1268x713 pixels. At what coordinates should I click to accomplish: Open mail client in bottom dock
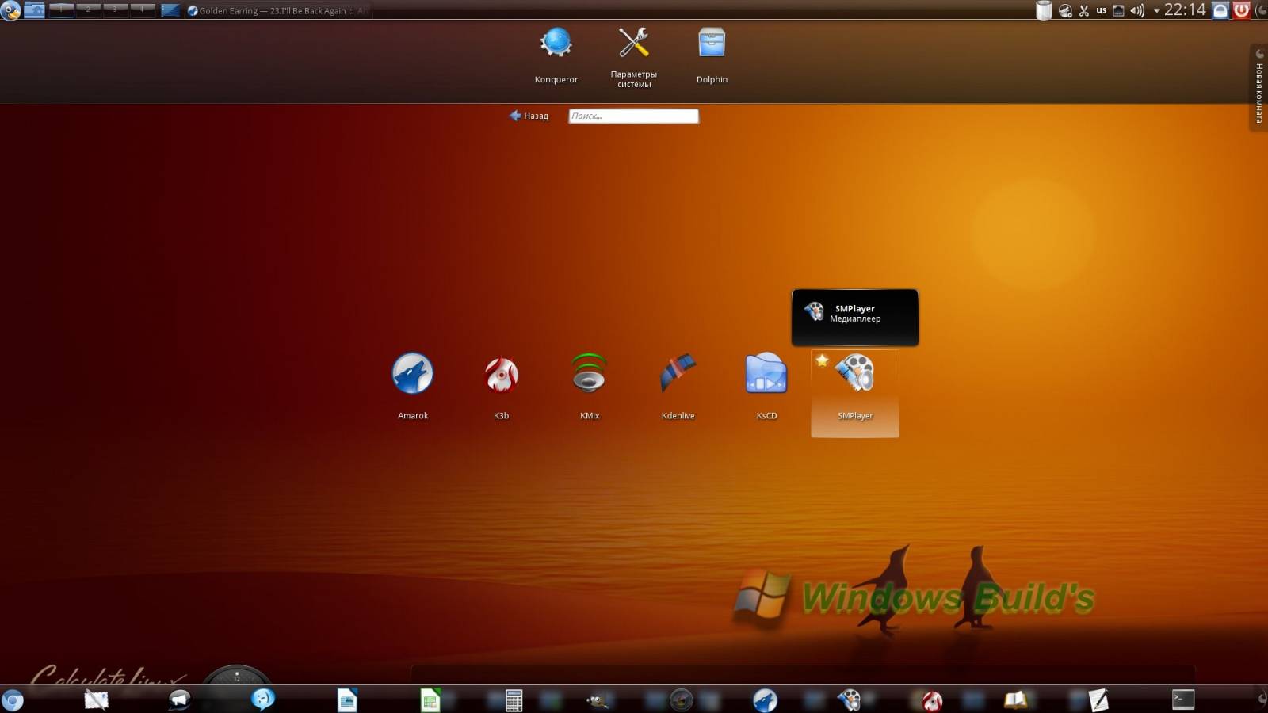[x=96, y=700]
